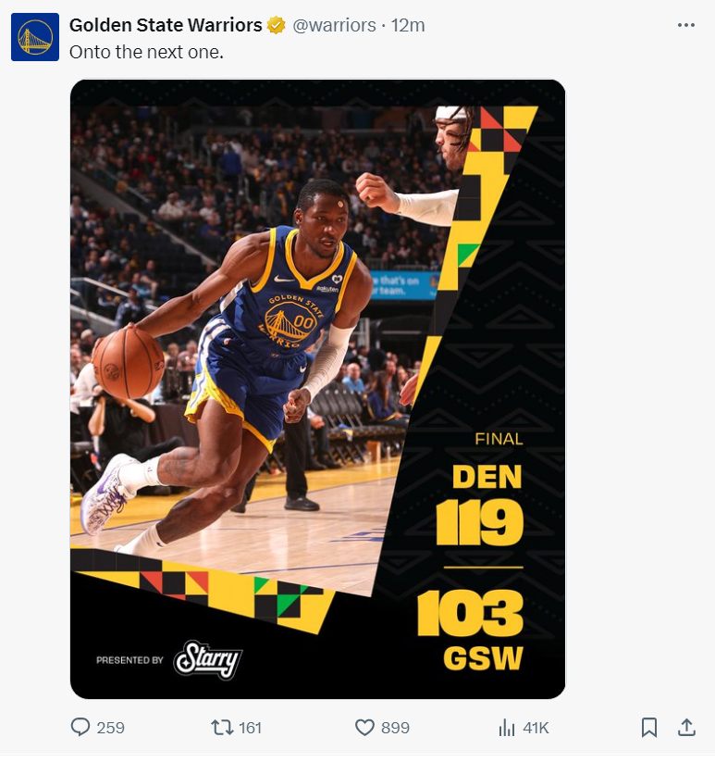The image size is (715, 762).
Task: Click the DEN 119 score in the graphic
Action: pos(481,505)
